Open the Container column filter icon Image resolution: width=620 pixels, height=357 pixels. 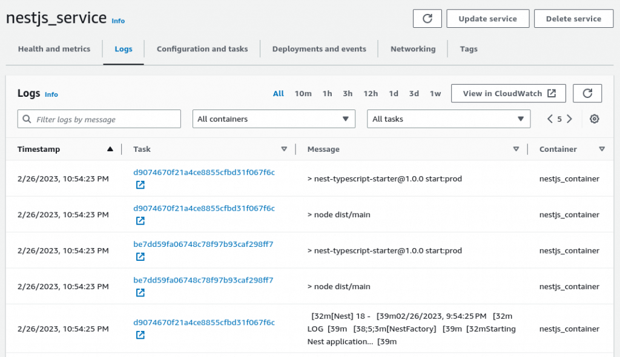(602, 149)
